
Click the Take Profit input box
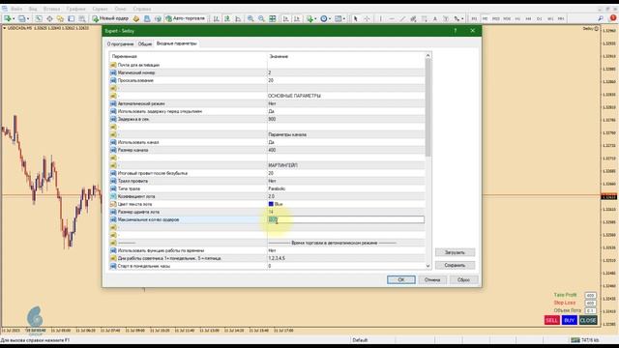[590, 295]
